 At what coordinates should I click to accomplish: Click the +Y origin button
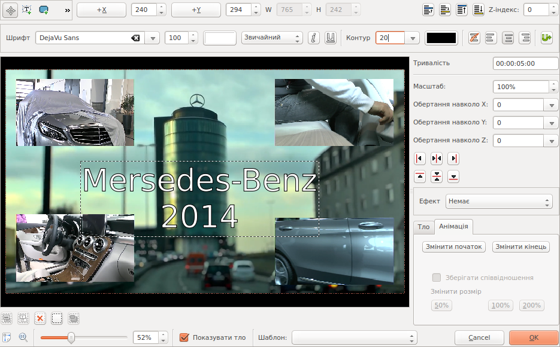[196, 10]
